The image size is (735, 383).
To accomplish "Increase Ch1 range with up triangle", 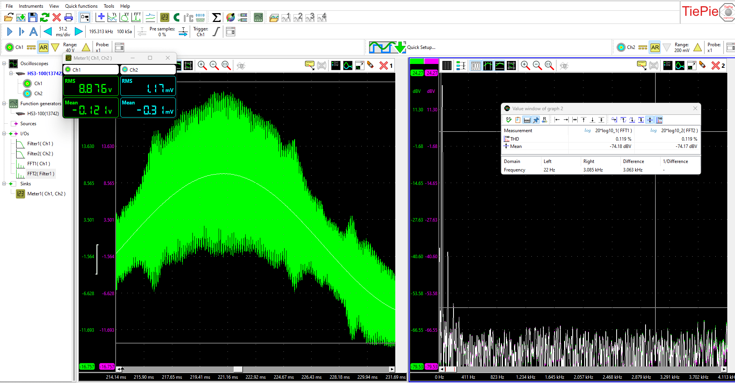I will pos(86,47).
